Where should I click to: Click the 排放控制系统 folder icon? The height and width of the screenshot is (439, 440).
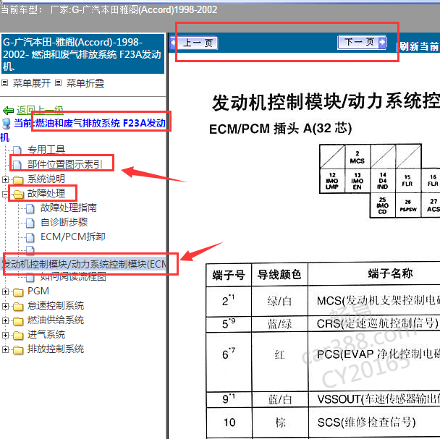tap(18, 350)
